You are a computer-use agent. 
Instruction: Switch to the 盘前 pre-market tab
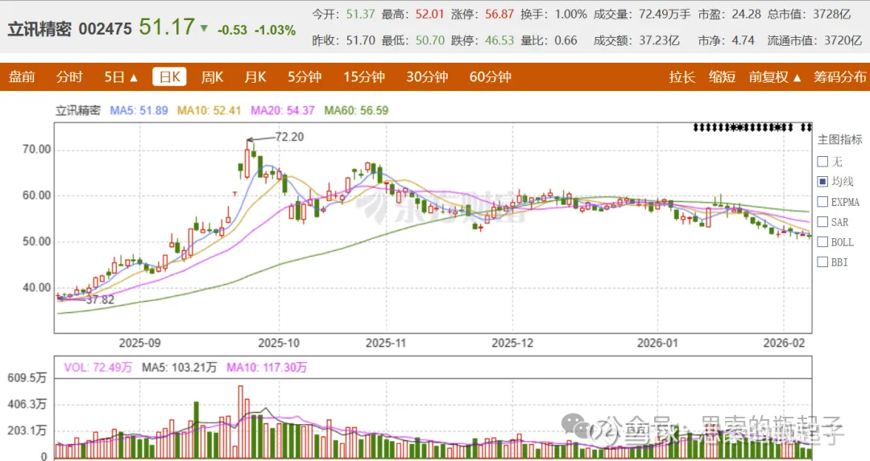[x=22, y=77]
